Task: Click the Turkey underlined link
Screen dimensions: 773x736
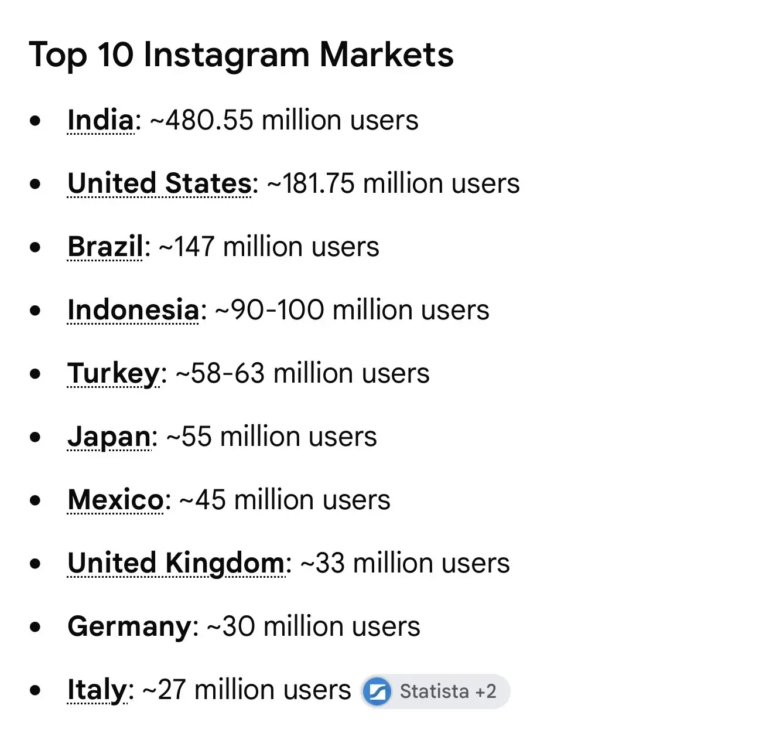Action: pos(114,374)
